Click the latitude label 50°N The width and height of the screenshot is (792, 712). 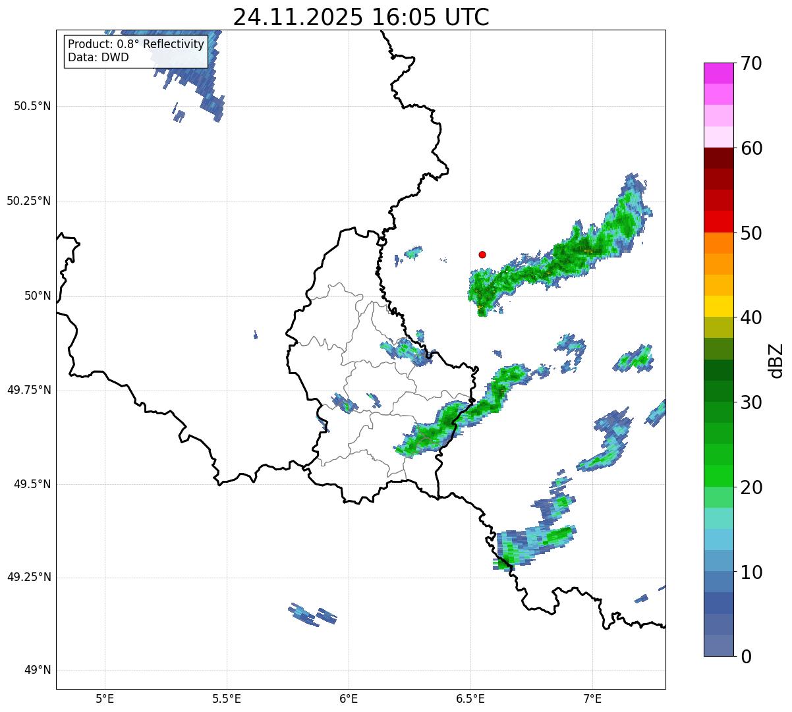click(x=38, y=296)
